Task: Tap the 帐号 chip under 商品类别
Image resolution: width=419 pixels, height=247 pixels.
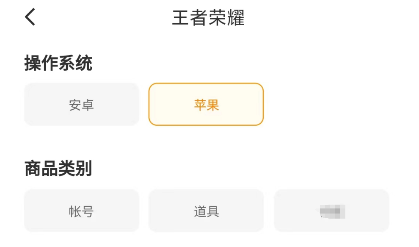Action: pyautogui.click(x=81, y=211)
